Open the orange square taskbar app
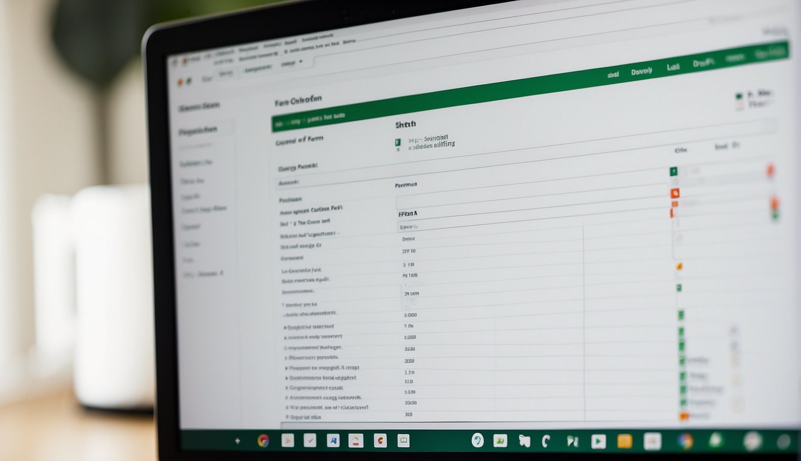The image size is (801, 461). coord(624,442)
